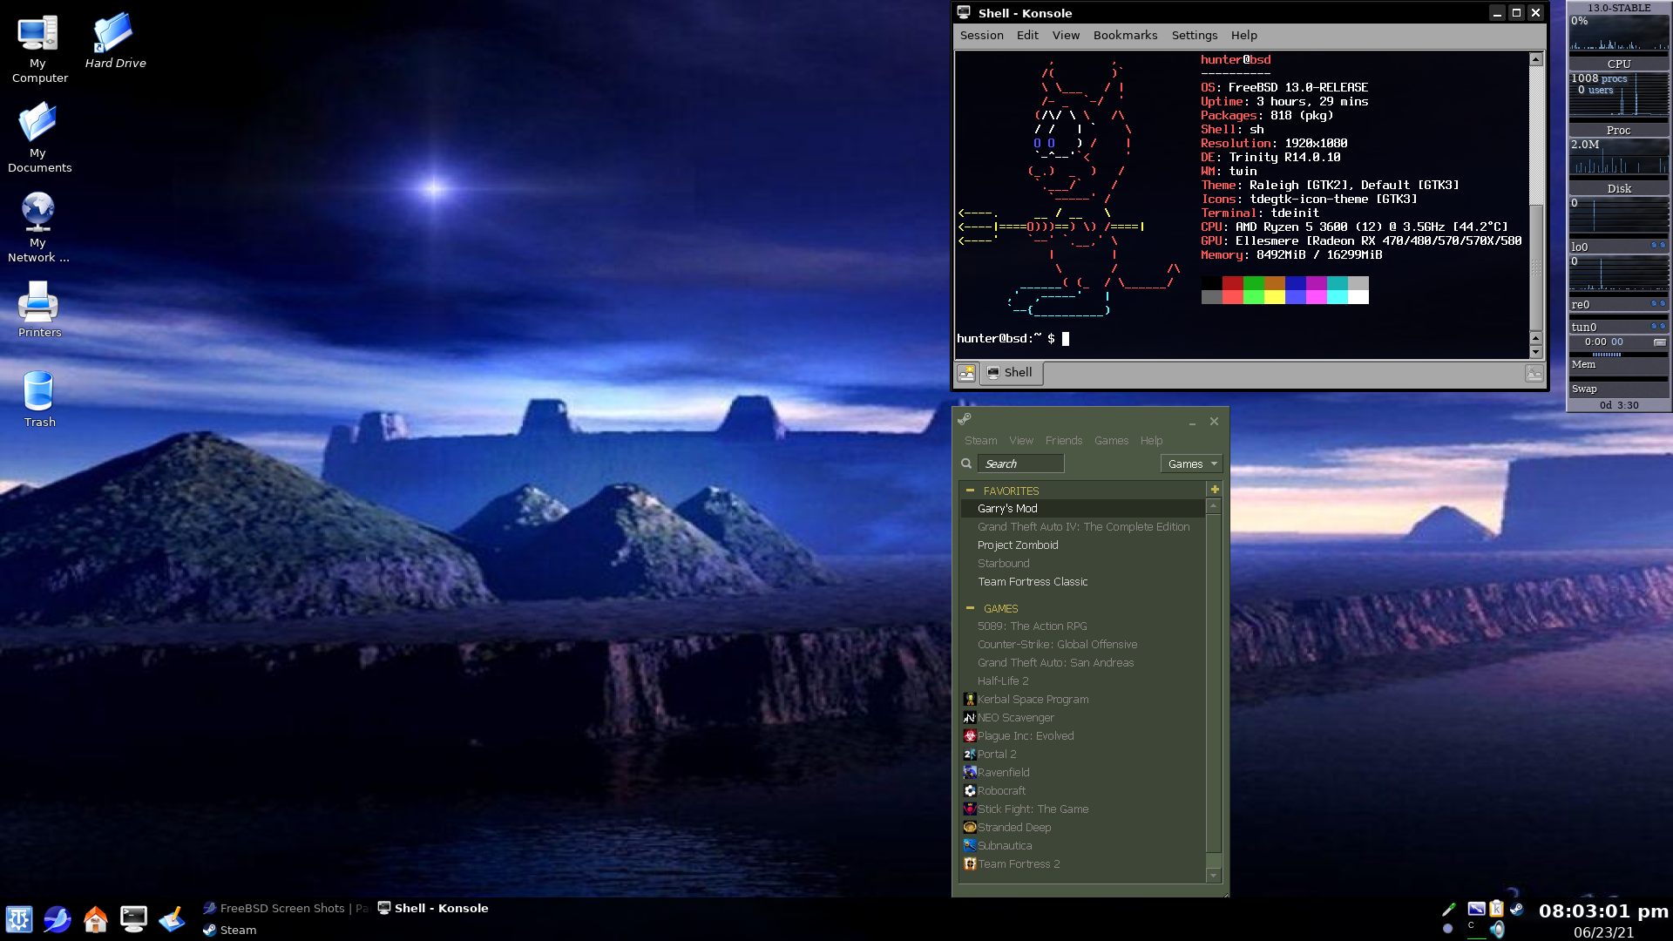Open the Klipper clipboard tray icon
This screenshot has height=941, width=1673.
pyautogui.click(x=1496, y=909)
